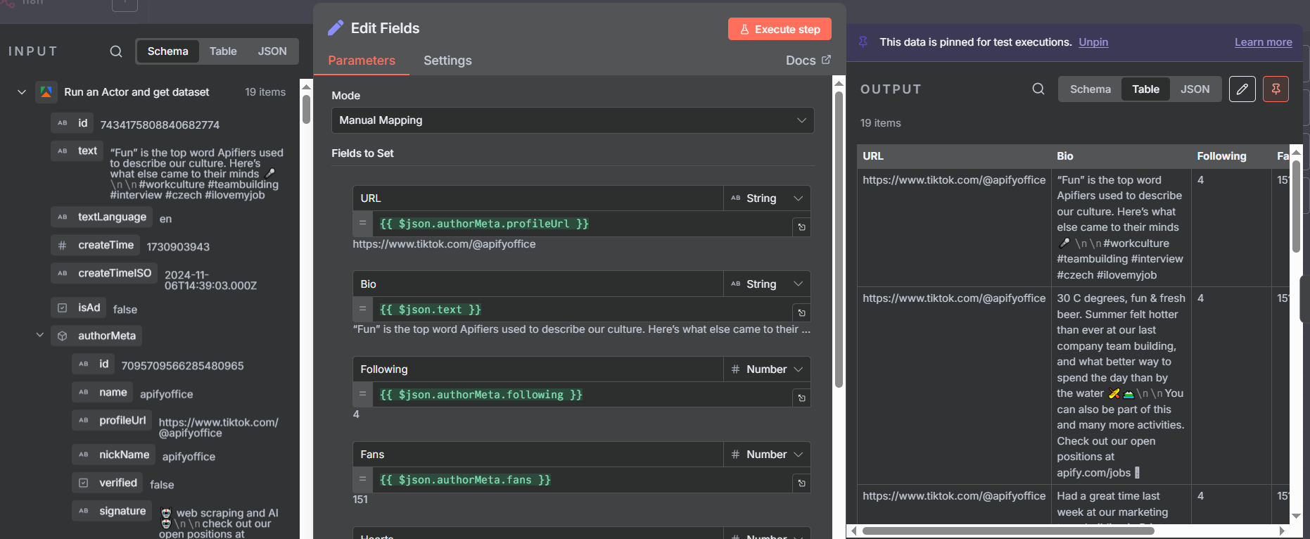Screen dimensions: 1310x539
Task: Collapse the authorMeta tree node
Action: pos(40,336)
